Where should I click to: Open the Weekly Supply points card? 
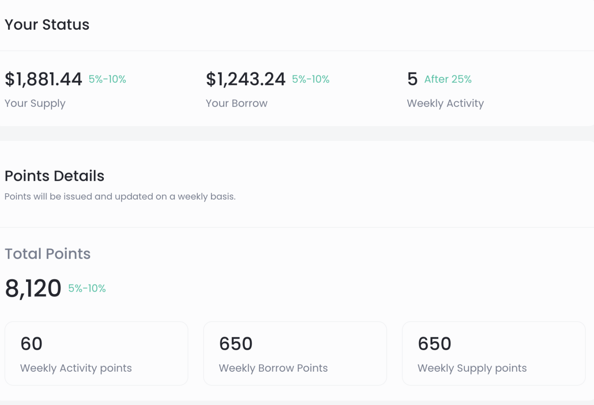tap(493, 353)
